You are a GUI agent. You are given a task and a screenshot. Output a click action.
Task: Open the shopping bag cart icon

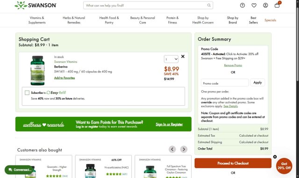(277, 5)
